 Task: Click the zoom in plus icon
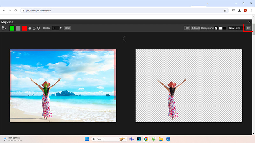(34, 28)
